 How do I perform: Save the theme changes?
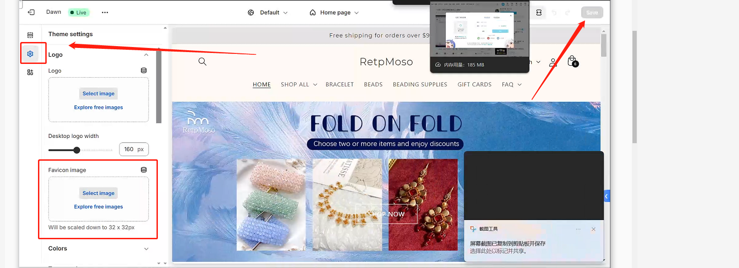pyautogui.click(x=592, y=13)
